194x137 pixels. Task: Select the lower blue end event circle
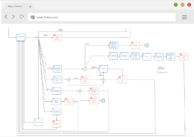pos(103,101)
